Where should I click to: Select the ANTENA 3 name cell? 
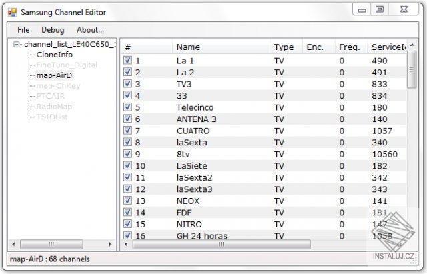pyautogui.click(x=196, y=119)
